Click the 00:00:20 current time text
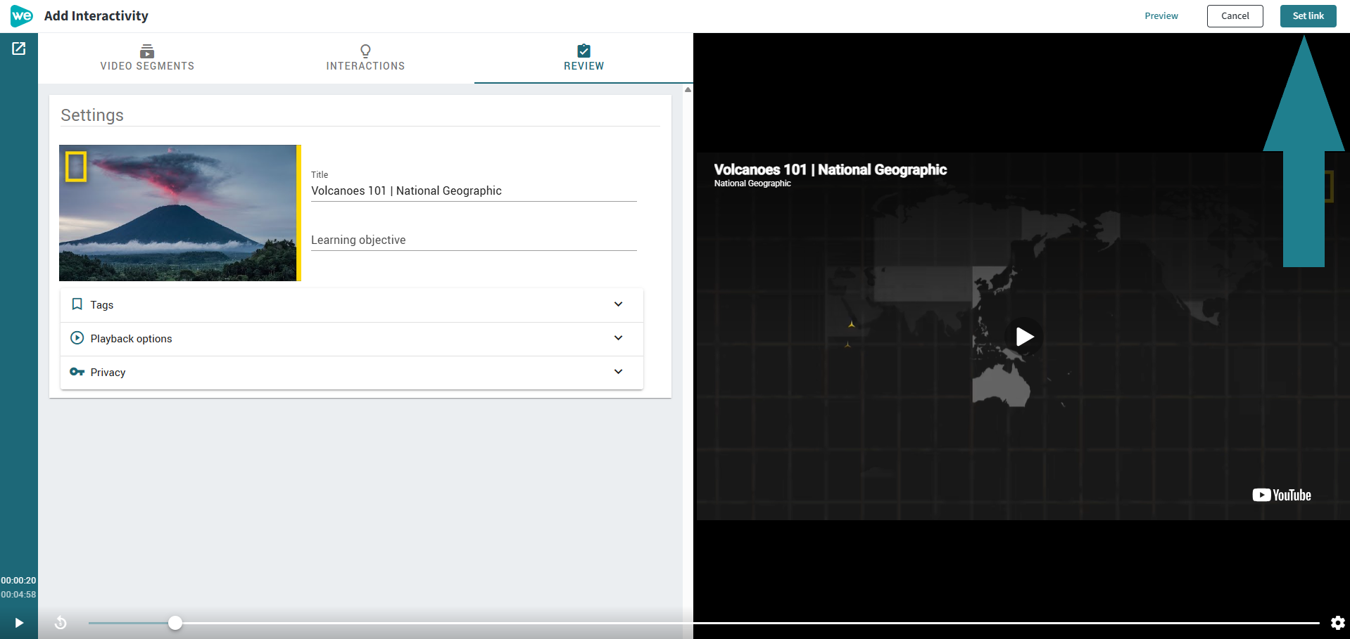 (18, 581)
